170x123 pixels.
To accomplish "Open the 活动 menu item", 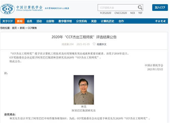I will tap(39, 21).
